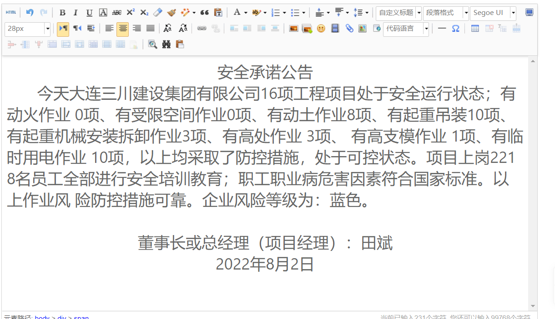This screenshot has height=319, width=555.
Task: Toggle bold formatting
Action: coord(62,13)
